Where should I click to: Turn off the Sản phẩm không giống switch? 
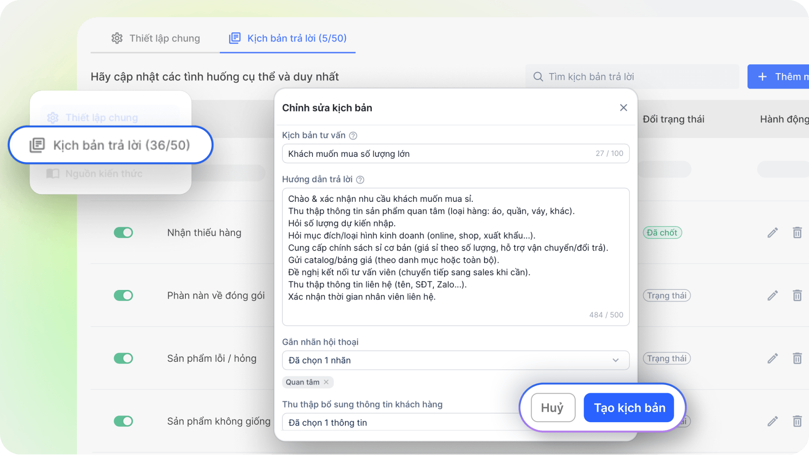coord(124,421)
